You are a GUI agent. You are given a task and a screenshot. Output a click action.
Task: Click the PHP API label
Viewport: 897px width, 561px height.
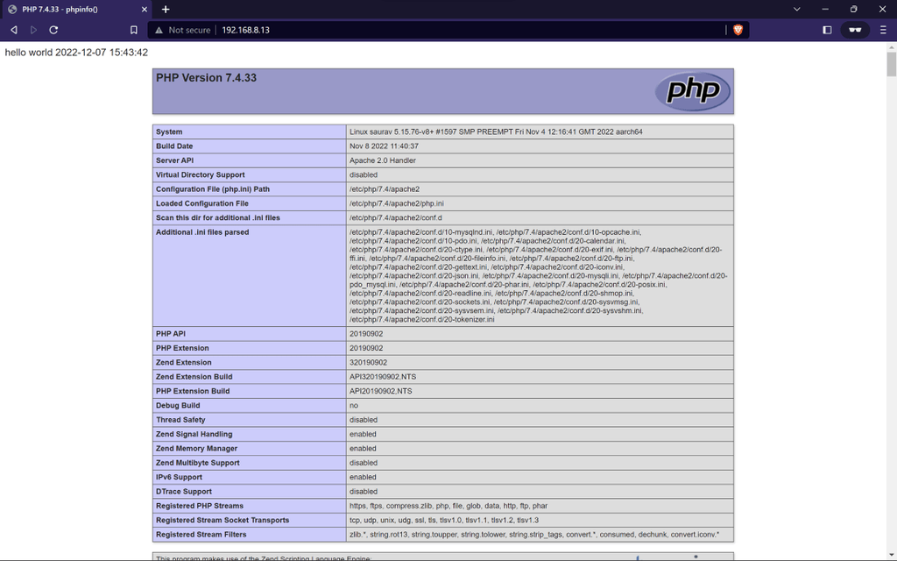(171, 334)
